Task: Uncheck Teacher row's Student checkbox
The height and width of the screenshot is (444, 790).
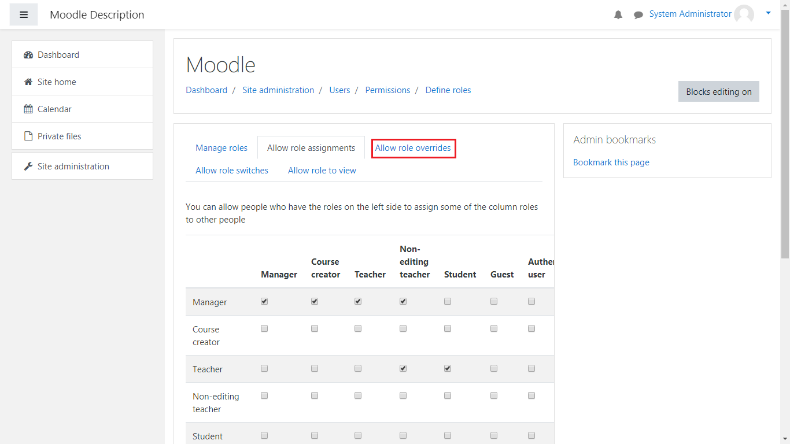Action: [448, 368]
